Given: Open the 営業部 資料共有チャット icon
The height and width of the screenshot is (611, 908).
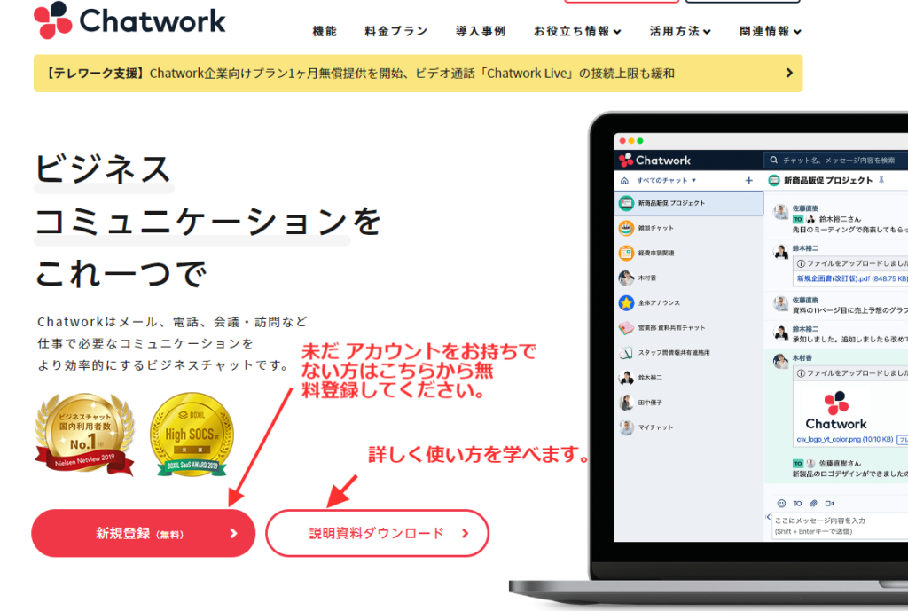Looking at the screenshot, I should pyautogui.click(x=626, y=328).
